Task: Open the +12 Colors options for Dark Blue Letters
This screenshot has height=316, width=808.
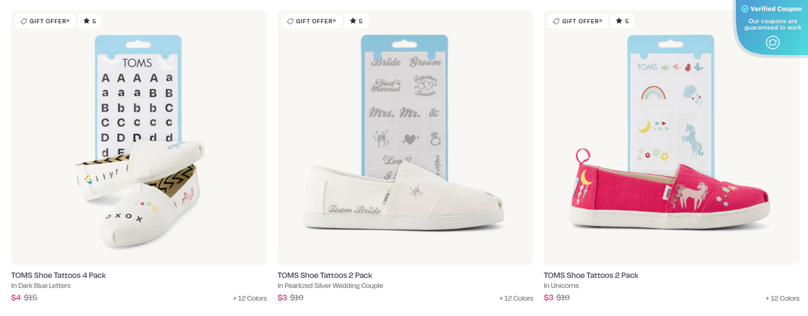Action: click(x=250, y=298)
